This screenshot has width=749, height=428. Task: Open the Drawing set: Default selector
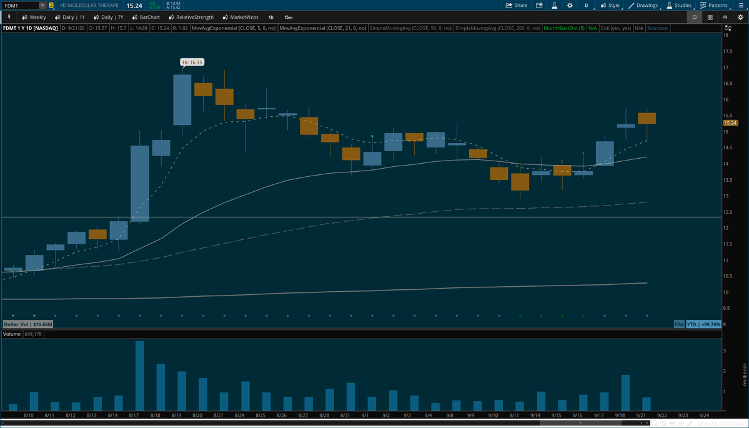722,423
